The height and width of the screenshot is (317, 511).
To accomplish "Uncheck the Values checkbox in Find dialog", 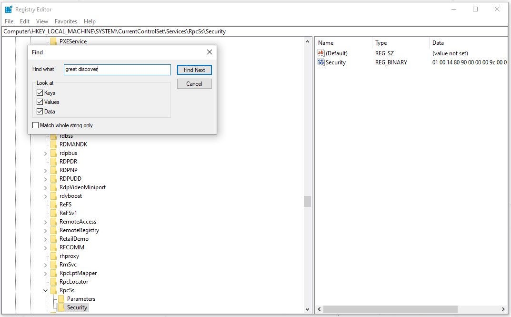I will pyautogui.click(x=40, y=102).
